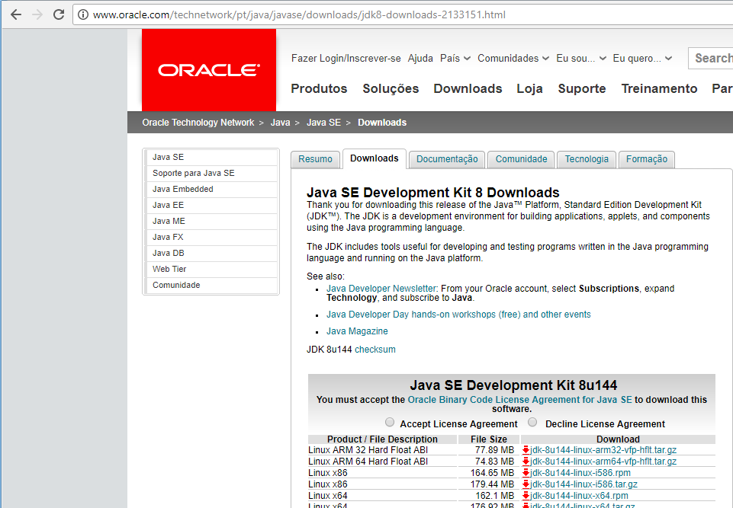The height and width of the screenshot is (508, 733).
Task: Open Oracle Binary Code License Agreement link
Action: pyautogui.click(x=519, y=400)
